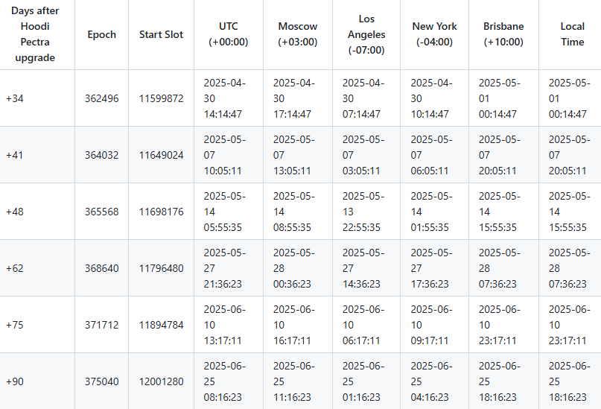
Task: Click the +90 days cell
Action: click(15, 381)
